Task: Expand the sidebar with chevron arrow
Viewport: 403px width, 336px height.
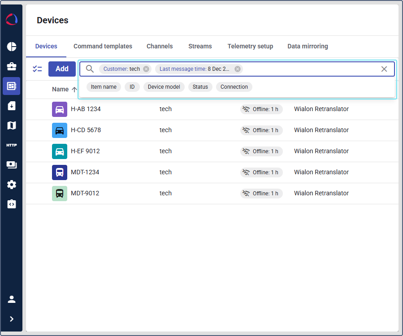Action: (12, 319)
